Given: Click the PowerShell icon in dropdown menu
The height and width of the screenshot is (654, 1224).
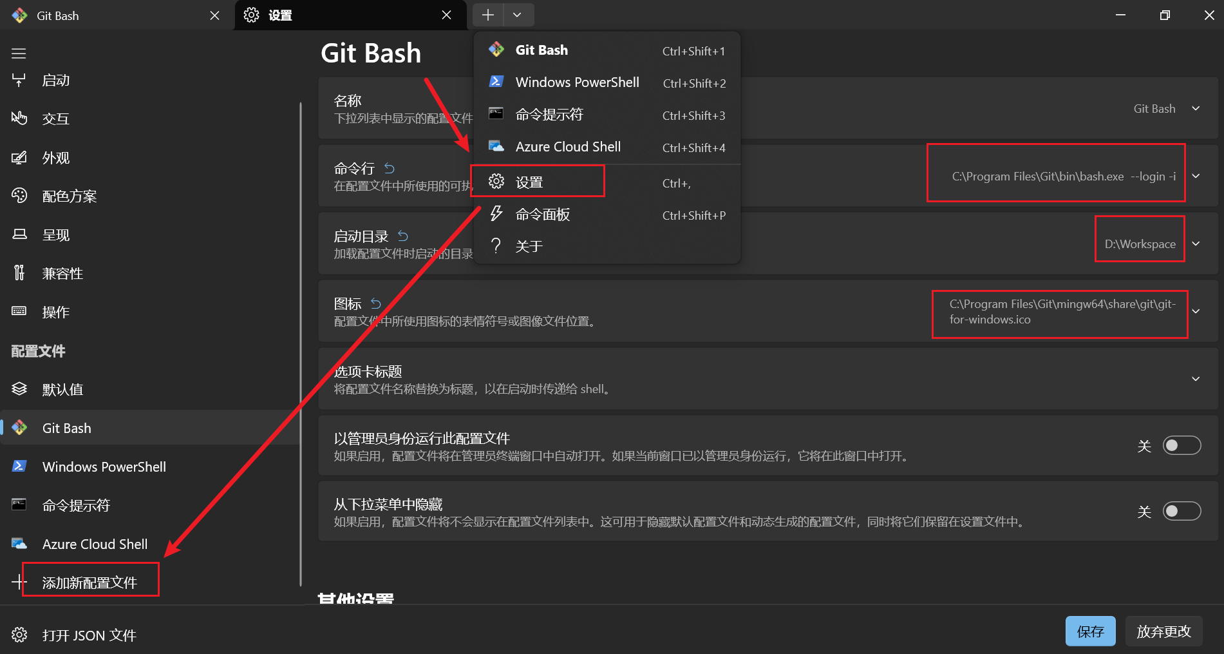Looking at the screenshot, I should point(496,82).
